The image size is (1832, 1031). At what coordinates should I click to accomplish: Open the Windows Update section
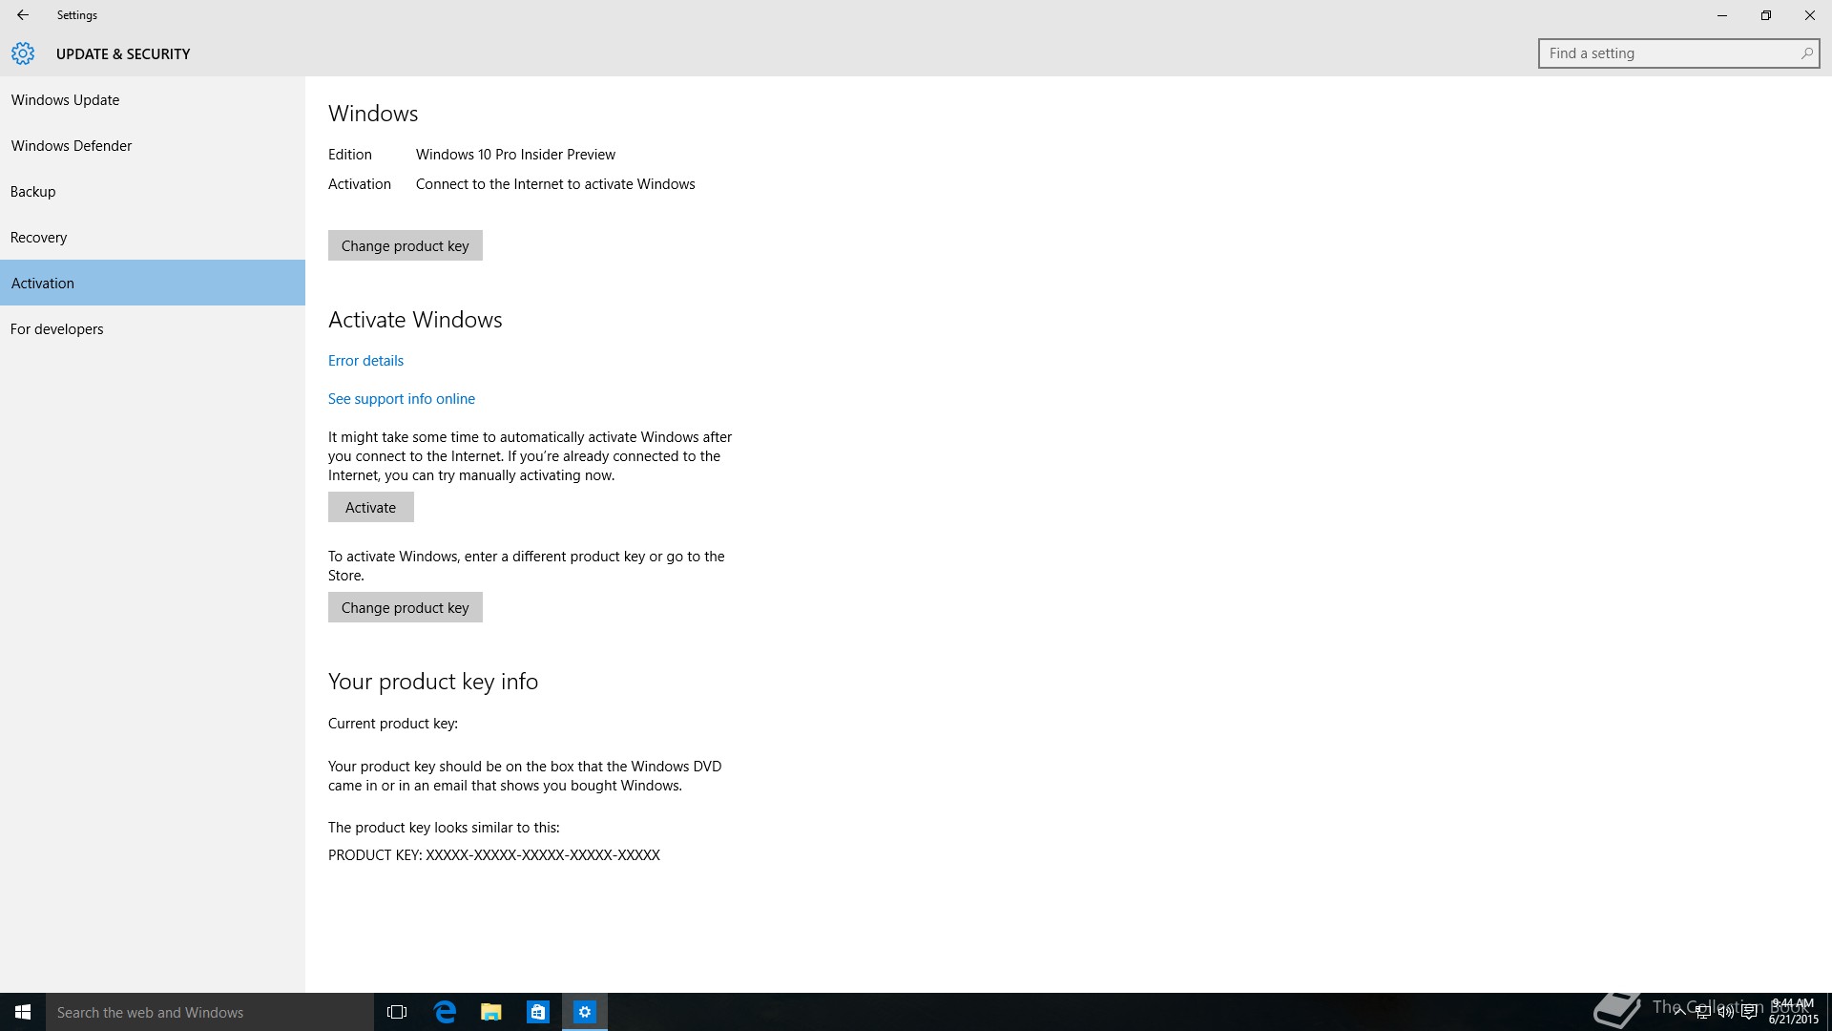coord(153,100)
